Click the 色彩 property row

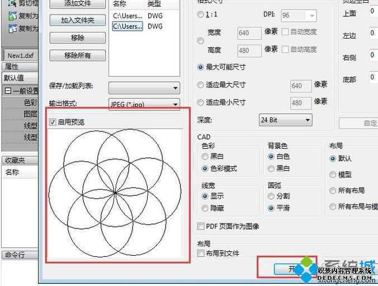[x=20, y=102]
